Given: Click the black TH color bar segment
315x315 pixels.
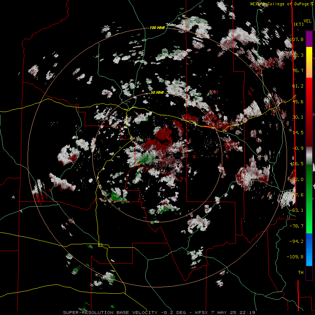Looking at the screenshot, I should pyautogui.click(x=309, y=273).
